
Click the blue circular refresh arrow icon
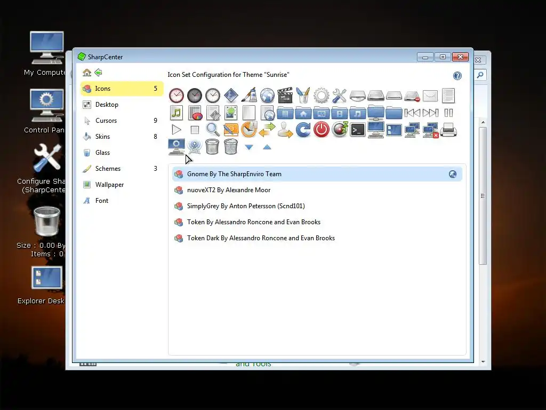point(303,130)
